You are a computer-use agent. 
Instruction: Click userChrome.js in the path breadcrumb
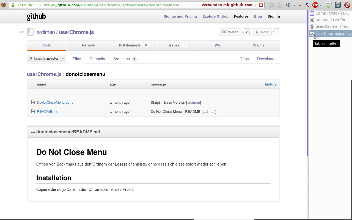(44, 74)
